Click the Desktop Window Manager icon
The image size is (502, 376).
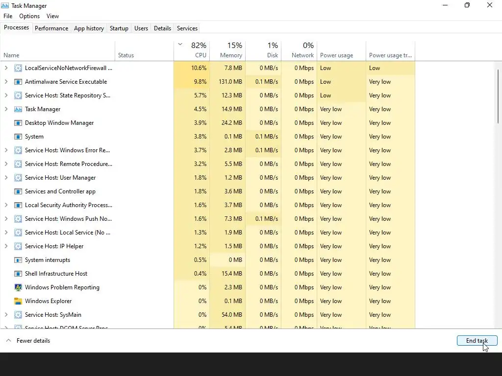[18, 123]
